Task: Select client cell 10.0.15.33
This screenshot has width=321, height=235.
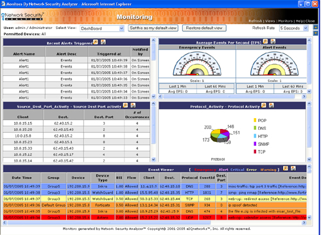Action: click(x=23, y=148)
